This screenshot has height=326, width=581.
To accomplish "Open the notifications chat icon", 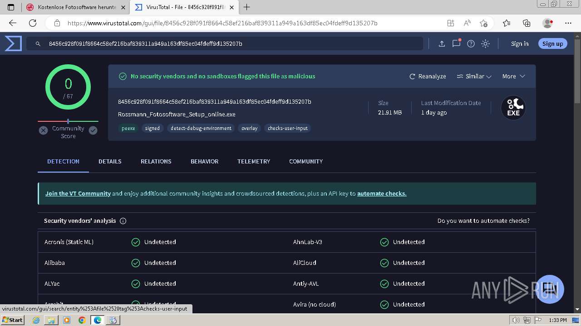I will 456,43.
